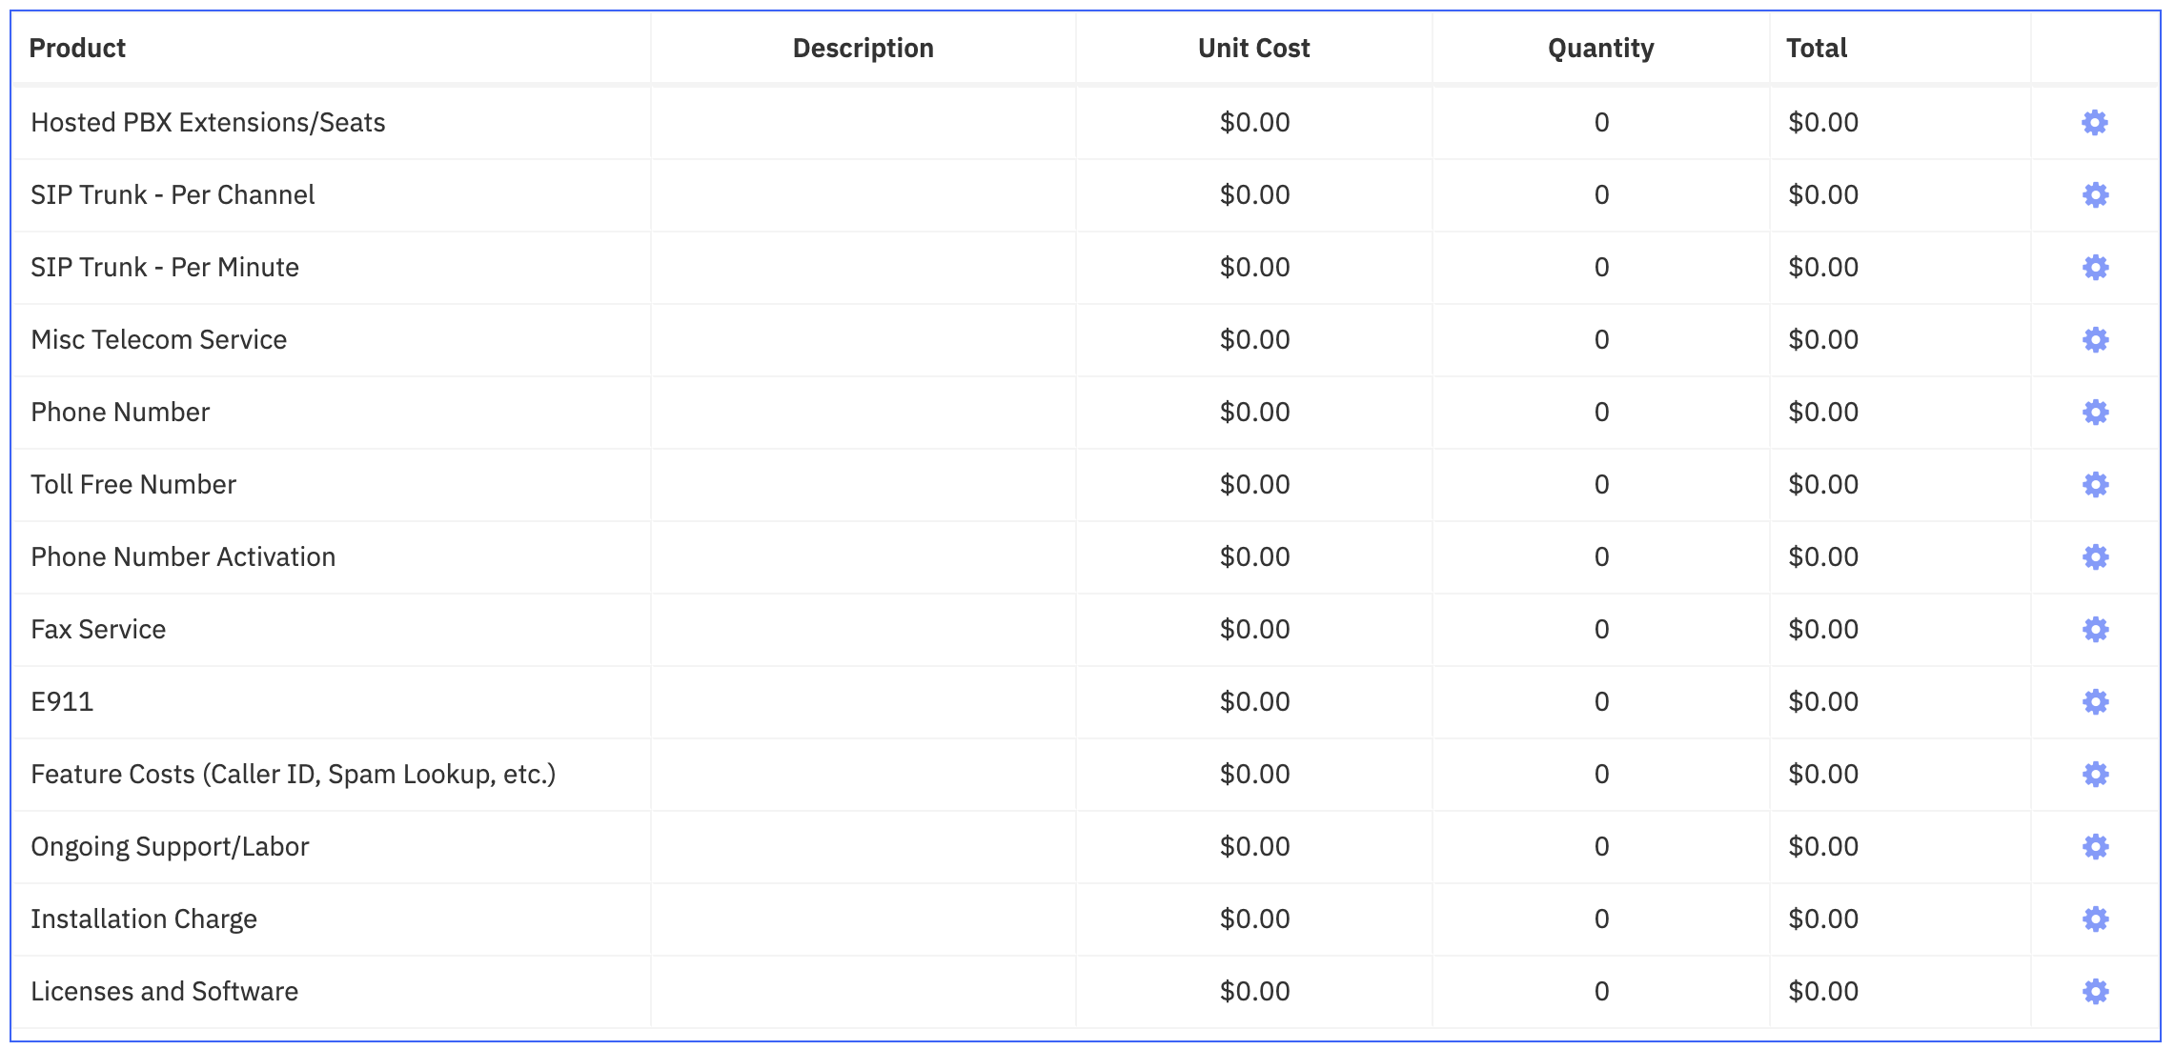This screenshot has height=1050, width=2175.
Task: Click gear icon in Phone Number row
Action: [2095, 412]
